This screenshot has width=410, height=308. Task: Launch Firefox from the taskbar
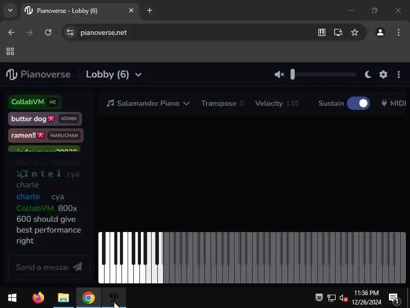click(38, 298)
